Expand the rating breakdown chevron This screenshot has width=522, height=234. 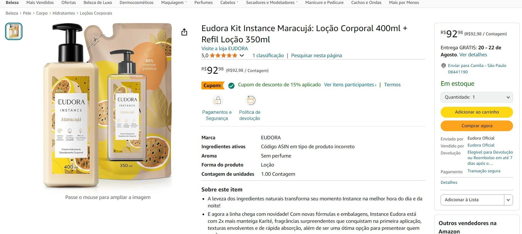pos(242,55)
